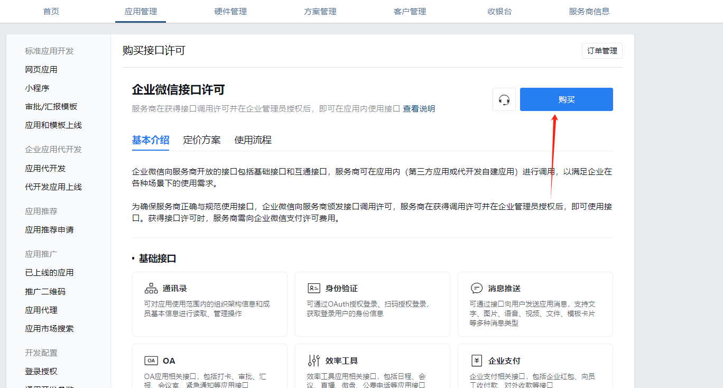The height and width of the screenshot is (388, 723).
Task: Click the 开发配置 sidebar group label
Action: pyautogui.click(x=41, y=353)
